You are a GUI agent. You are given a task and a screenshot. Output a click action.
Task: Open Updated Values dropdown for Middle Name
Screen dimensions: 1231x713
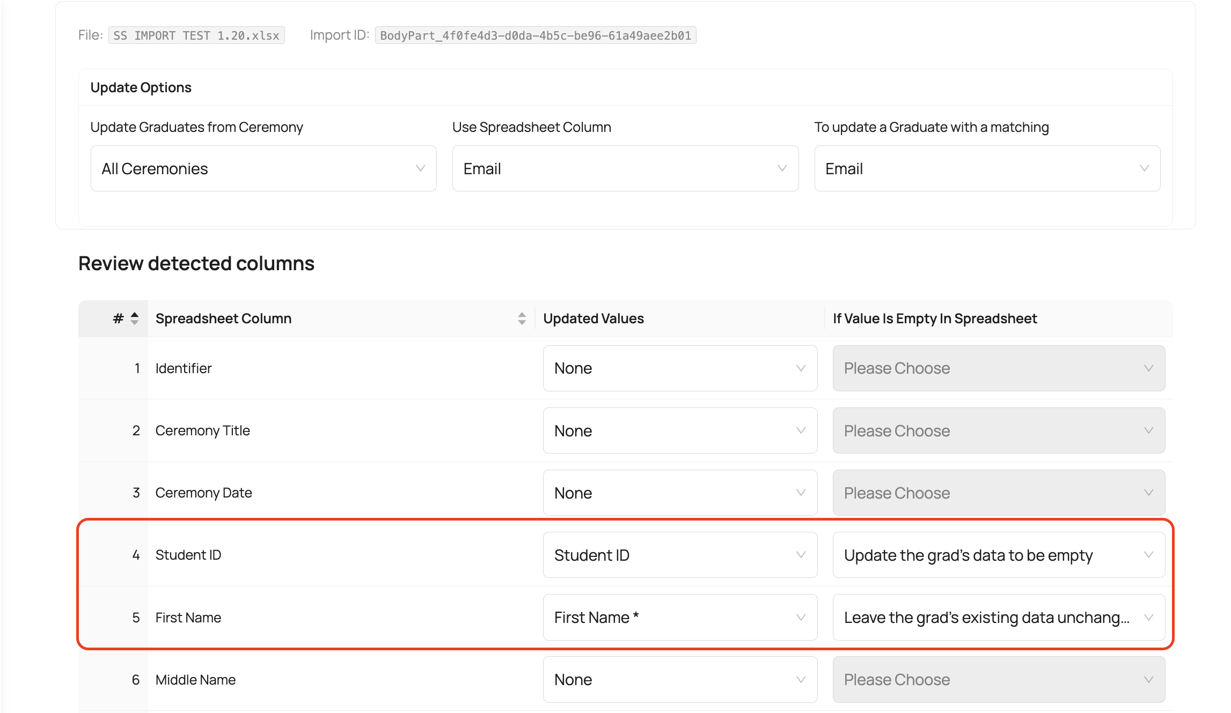(x=679, y=679)
